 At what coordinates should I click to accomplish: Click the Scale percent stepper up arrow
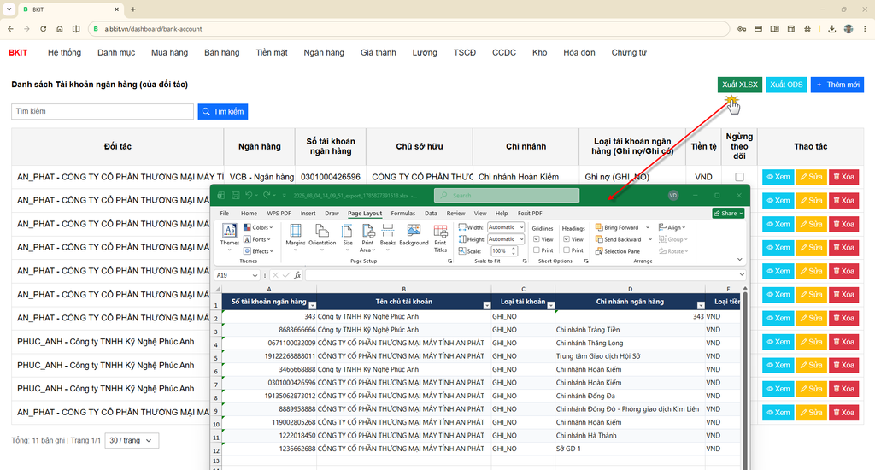pos(514,249)
